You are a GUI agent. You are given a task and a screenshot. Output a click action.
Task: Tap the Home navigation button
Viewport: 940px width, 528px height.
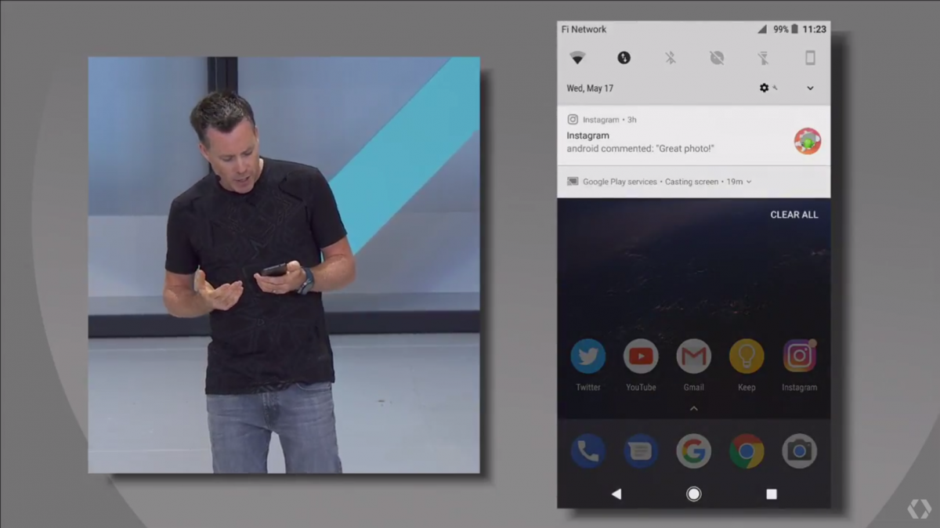pos(693,494)
